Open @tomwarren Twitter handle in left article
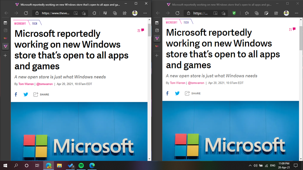 click(x=45, y=84)
